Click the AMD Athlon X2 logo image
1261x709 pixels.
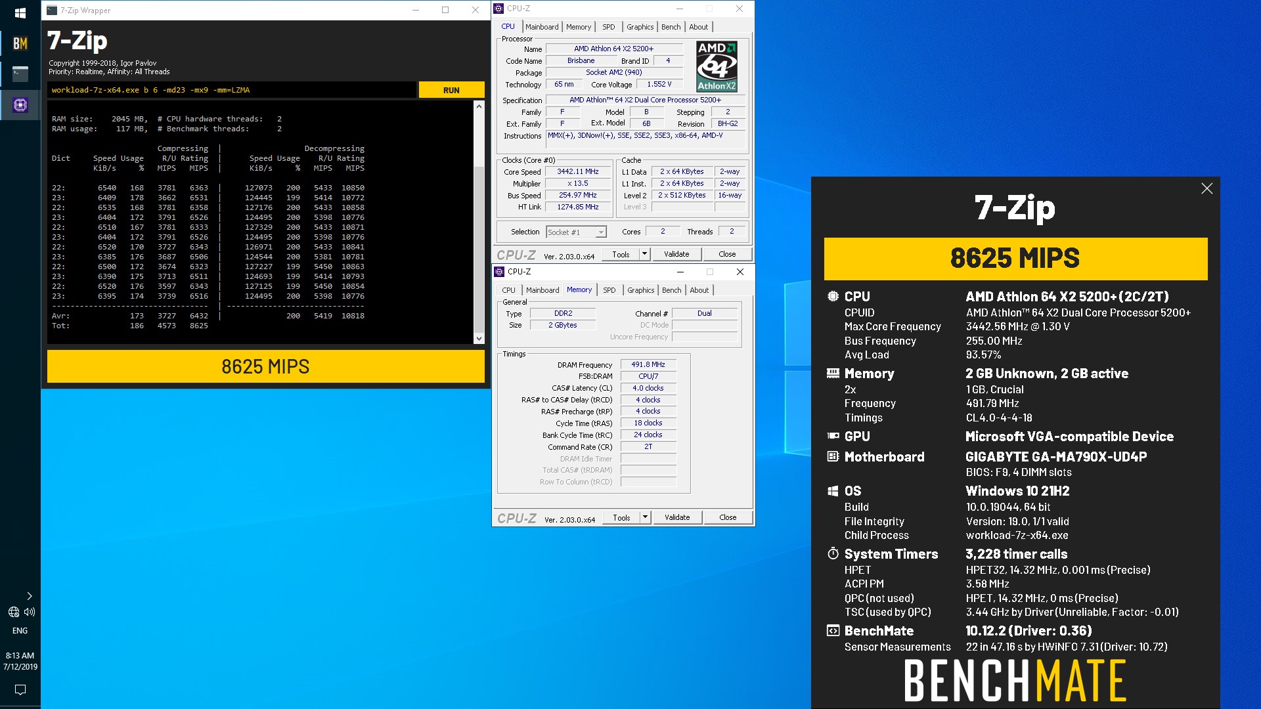[x=717, y=66]
